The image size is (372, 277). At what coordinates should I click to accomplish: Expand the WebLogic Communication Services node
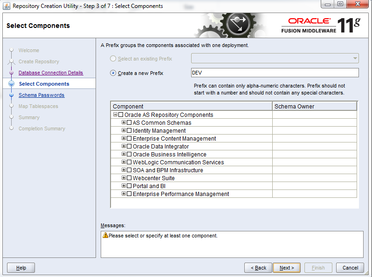tap(124, 162)
